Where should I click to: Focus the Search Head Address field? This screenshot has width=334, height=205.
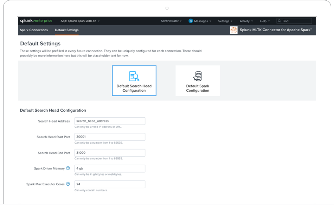pos(110,121)
